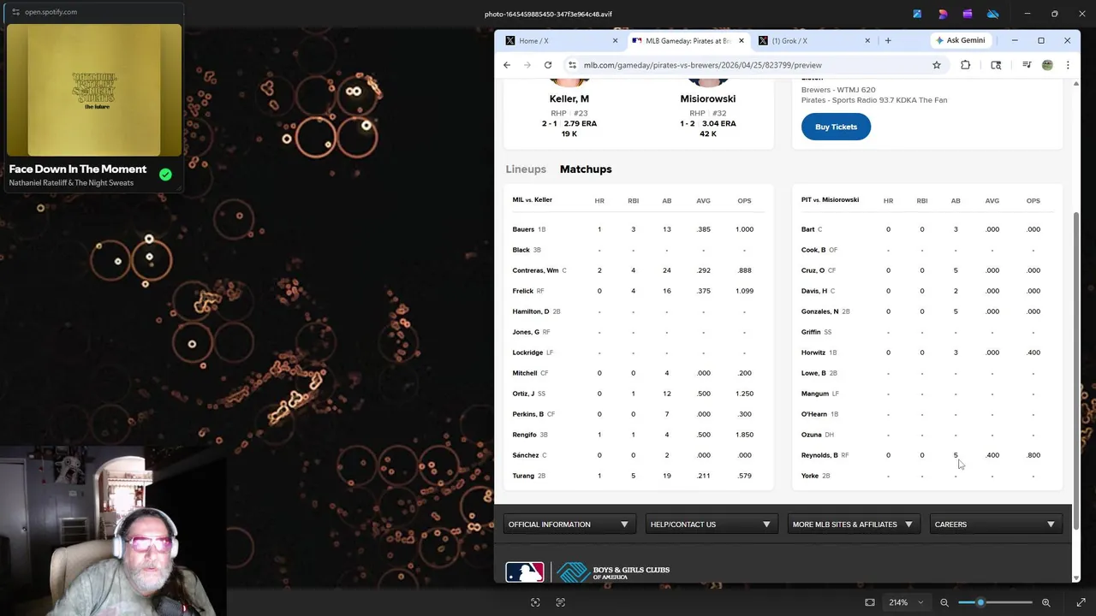This screenshot has width=1096, height=616.
Task: Click the open.spotify.com label at top left
Action: point(51,12)
